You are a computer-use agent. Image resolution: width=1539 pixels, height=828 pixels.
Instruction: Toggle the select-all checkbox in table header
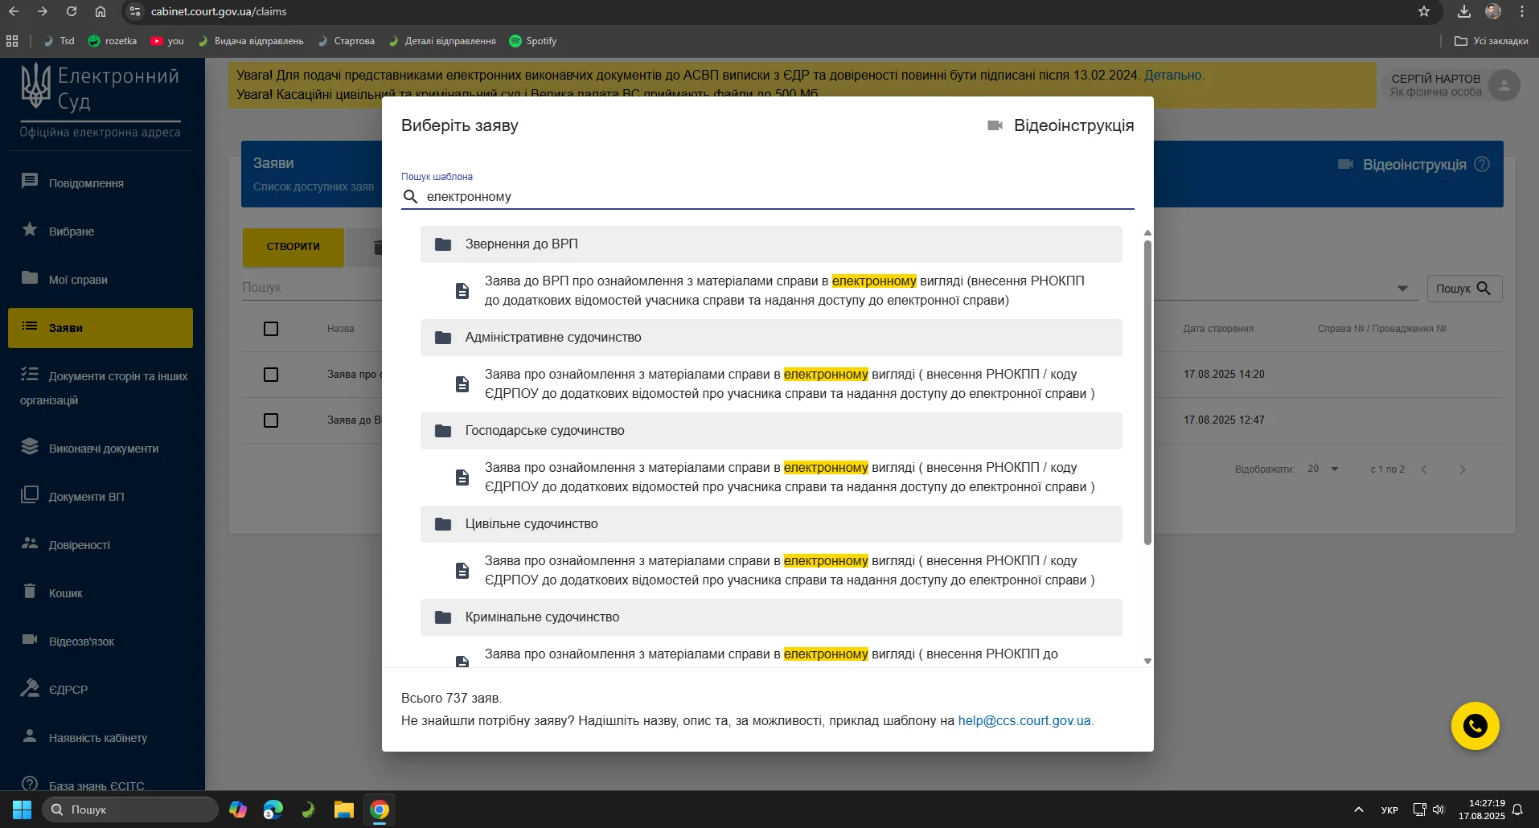click(271, 329)
